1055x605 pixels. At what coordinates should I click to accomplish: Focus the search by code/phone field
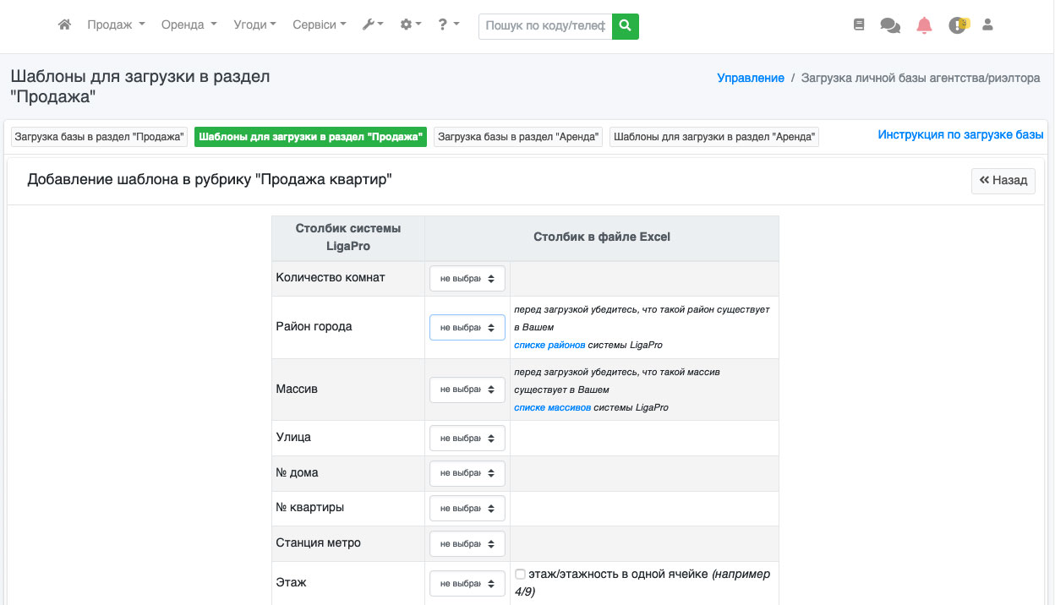pyautogui.click(x=545, y=26)
